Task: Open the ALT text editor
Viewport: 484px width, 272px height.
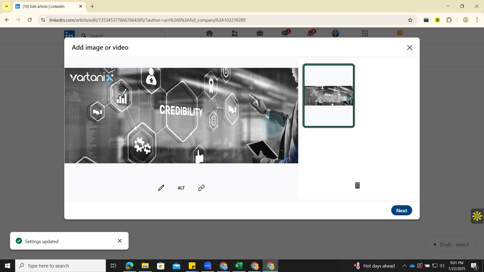Action: (181, 188)
